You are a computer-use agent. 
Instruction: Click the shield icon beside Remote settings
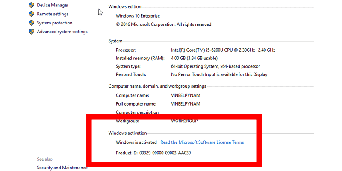(31, 14)
